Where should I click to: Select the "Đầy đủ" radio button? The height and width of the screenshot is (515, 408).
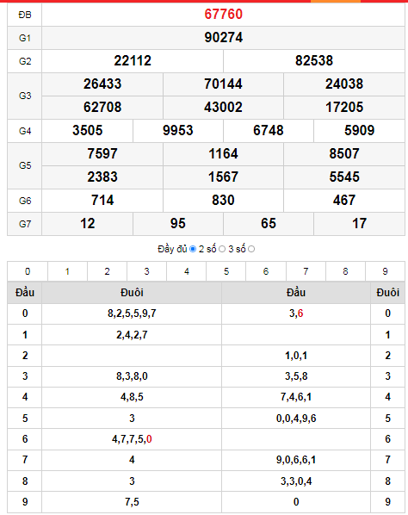(x=193, y=249)
